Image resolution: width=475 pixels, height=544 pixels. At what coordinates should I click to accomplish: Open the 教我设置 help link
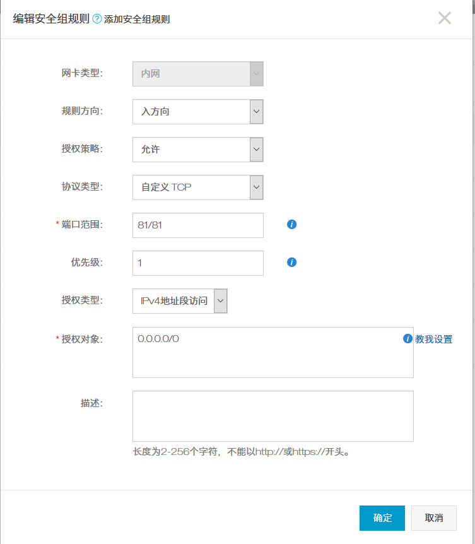tap(434, 339)
